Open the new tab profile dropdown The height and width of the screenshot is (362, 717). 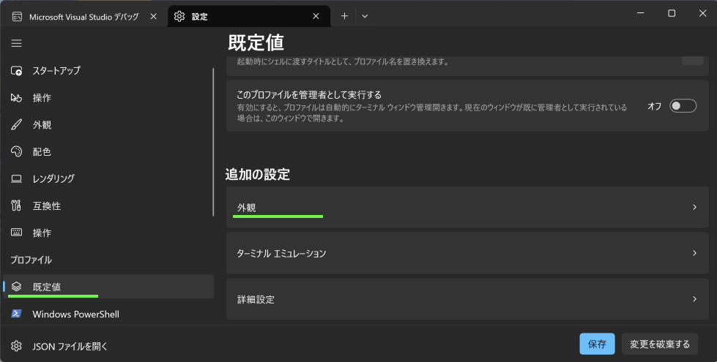click(365, 16)
